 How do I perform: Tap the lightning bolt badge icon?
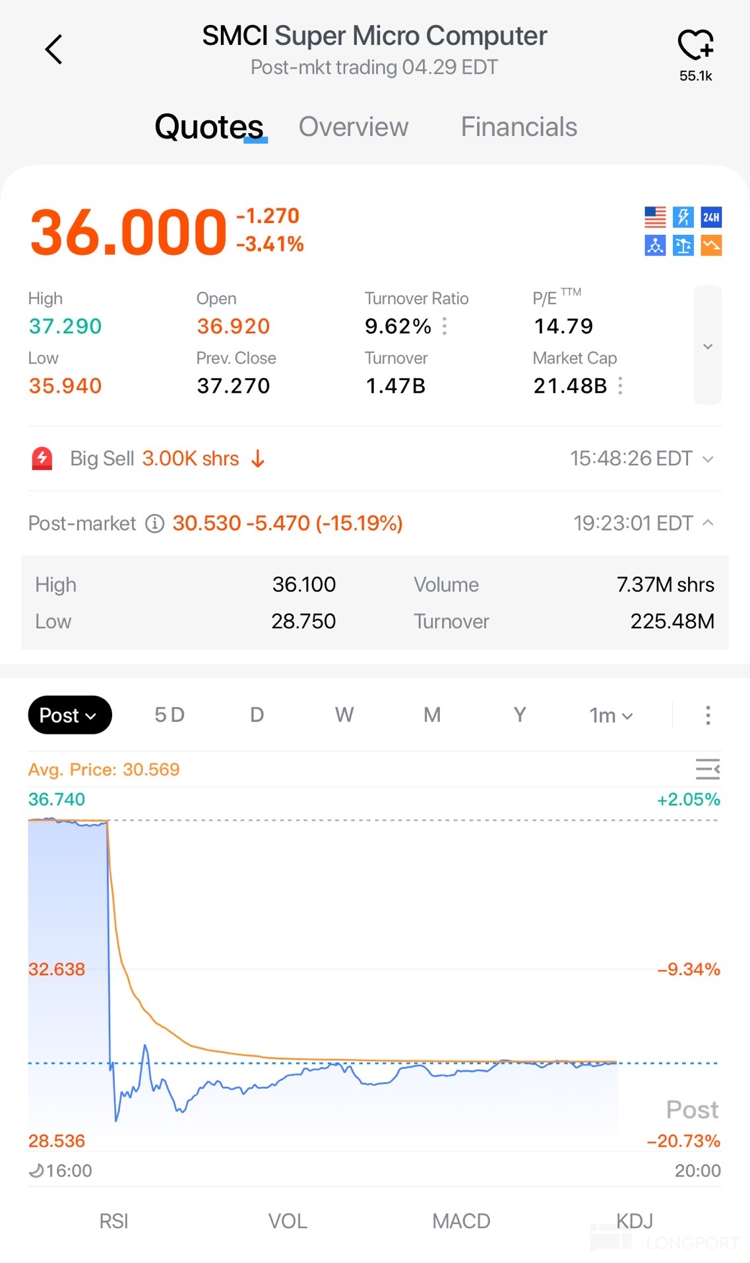click(x=683, y=217)
